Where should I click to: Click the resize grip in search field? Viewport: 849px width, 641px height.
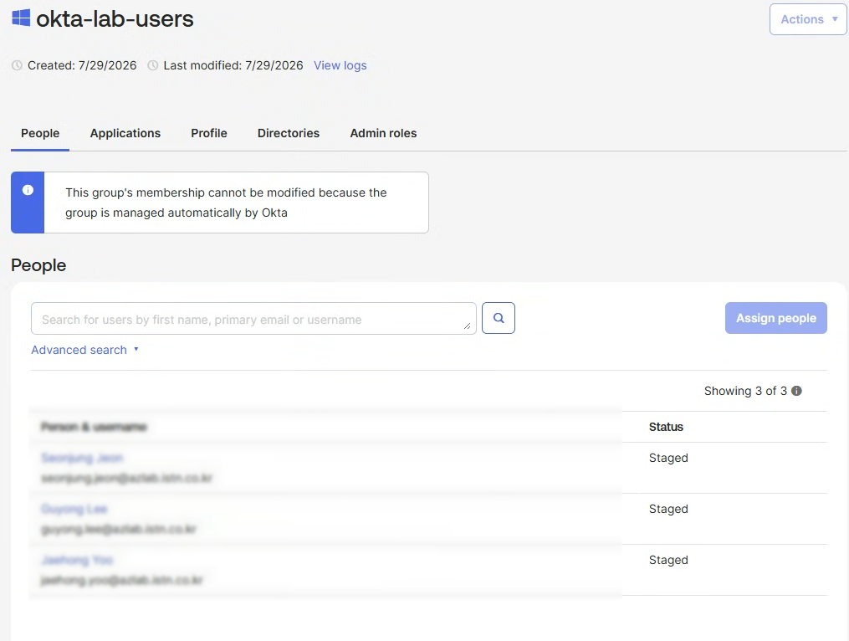(468, 326)
